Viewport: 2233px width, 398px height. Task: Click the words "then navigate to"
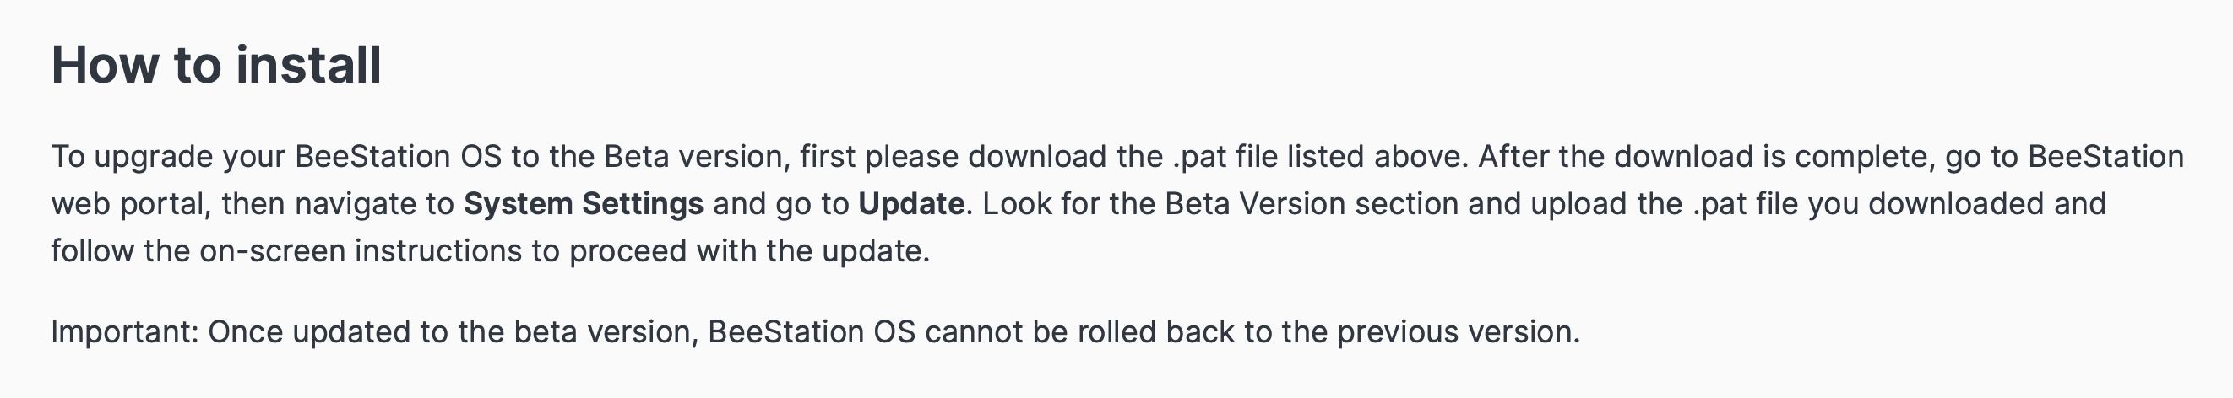(338, 204)
